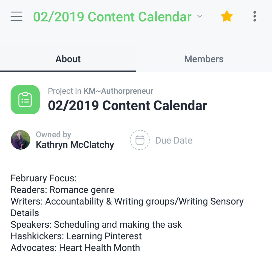
Task: Click Kathryn McClatchy's profile avatar
Action: tap(20, 140)
